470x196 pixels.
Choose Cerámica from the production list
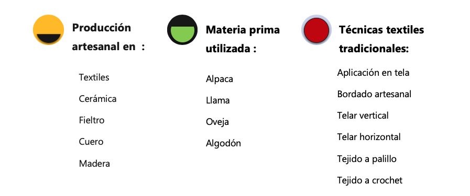point(97,99)
